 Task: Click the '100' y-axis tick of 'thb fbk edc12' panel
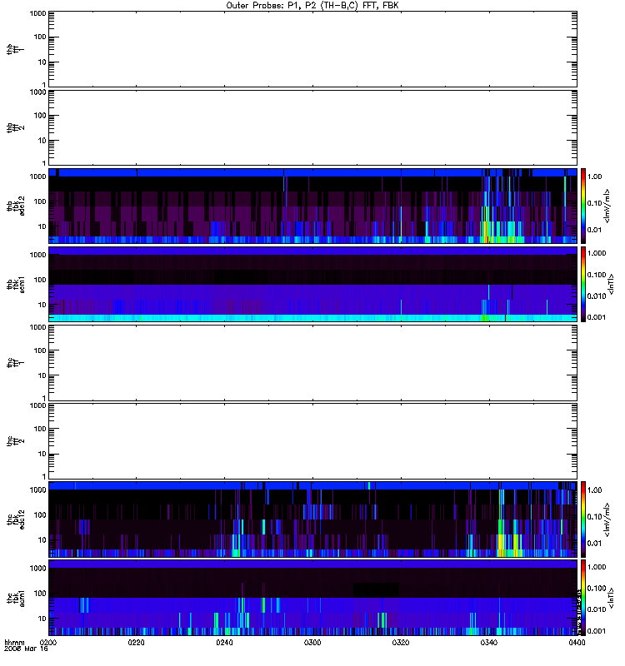pyautogui.click(x=40, y=201)
